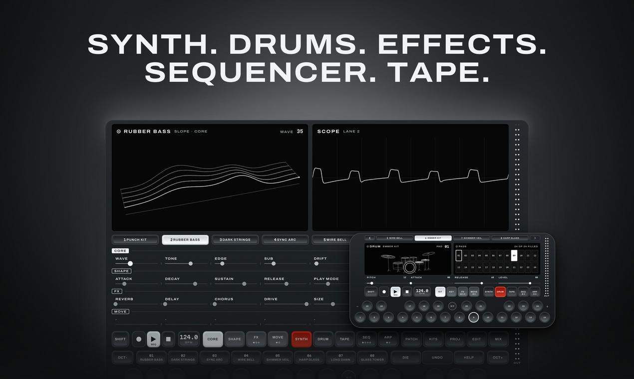Click the KITS button
Image resolution: width=634 pixels, height=379 pixels.
pos(433,339)
